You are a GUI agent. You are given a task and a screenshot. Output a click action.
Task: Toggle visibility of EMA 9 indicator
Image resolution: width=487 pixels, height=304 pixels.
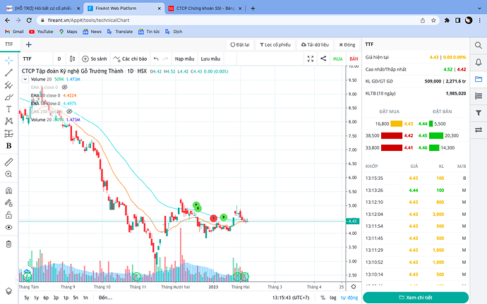pyautogui.click(x=64, y=87)
